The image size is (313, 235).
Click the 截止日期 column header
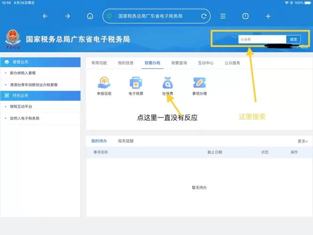215,152
